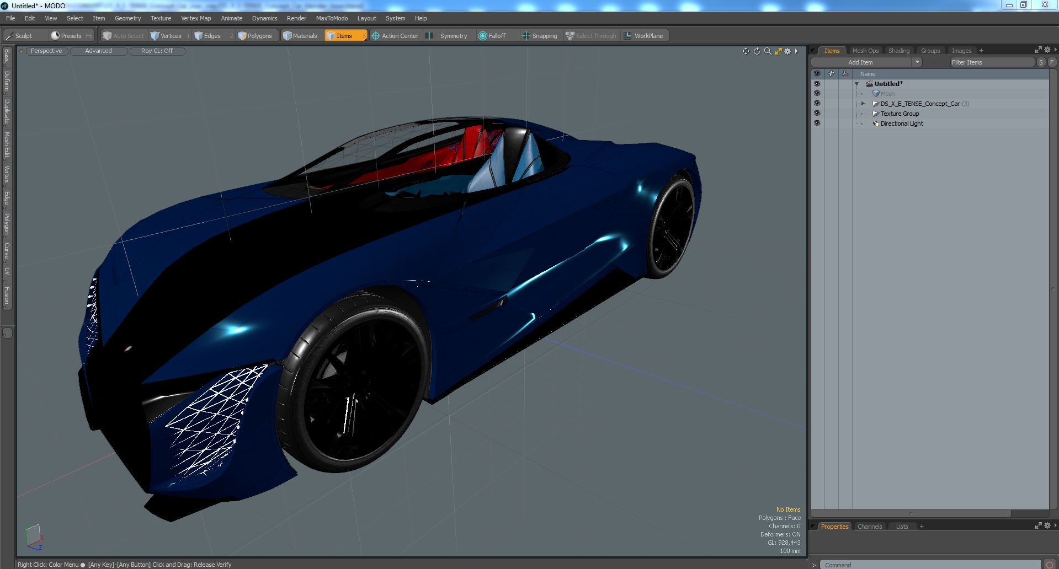Switch to the Shading tab
This screenshot has height=569, width=1059.
tap(899, 51)
